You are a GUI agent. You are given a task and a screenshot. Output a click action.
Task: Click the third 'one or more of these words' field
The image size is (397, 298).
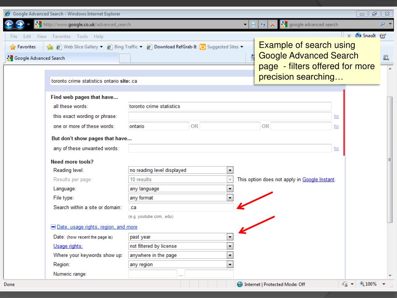pyautogui.click(x=301, y=126)
